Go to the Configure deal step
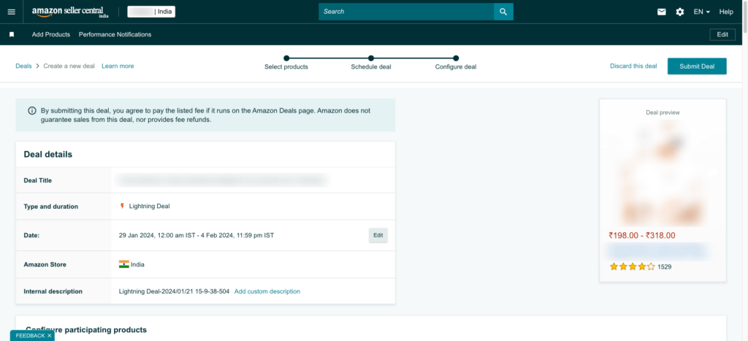 pyautogui.click(x=456, y=63)
